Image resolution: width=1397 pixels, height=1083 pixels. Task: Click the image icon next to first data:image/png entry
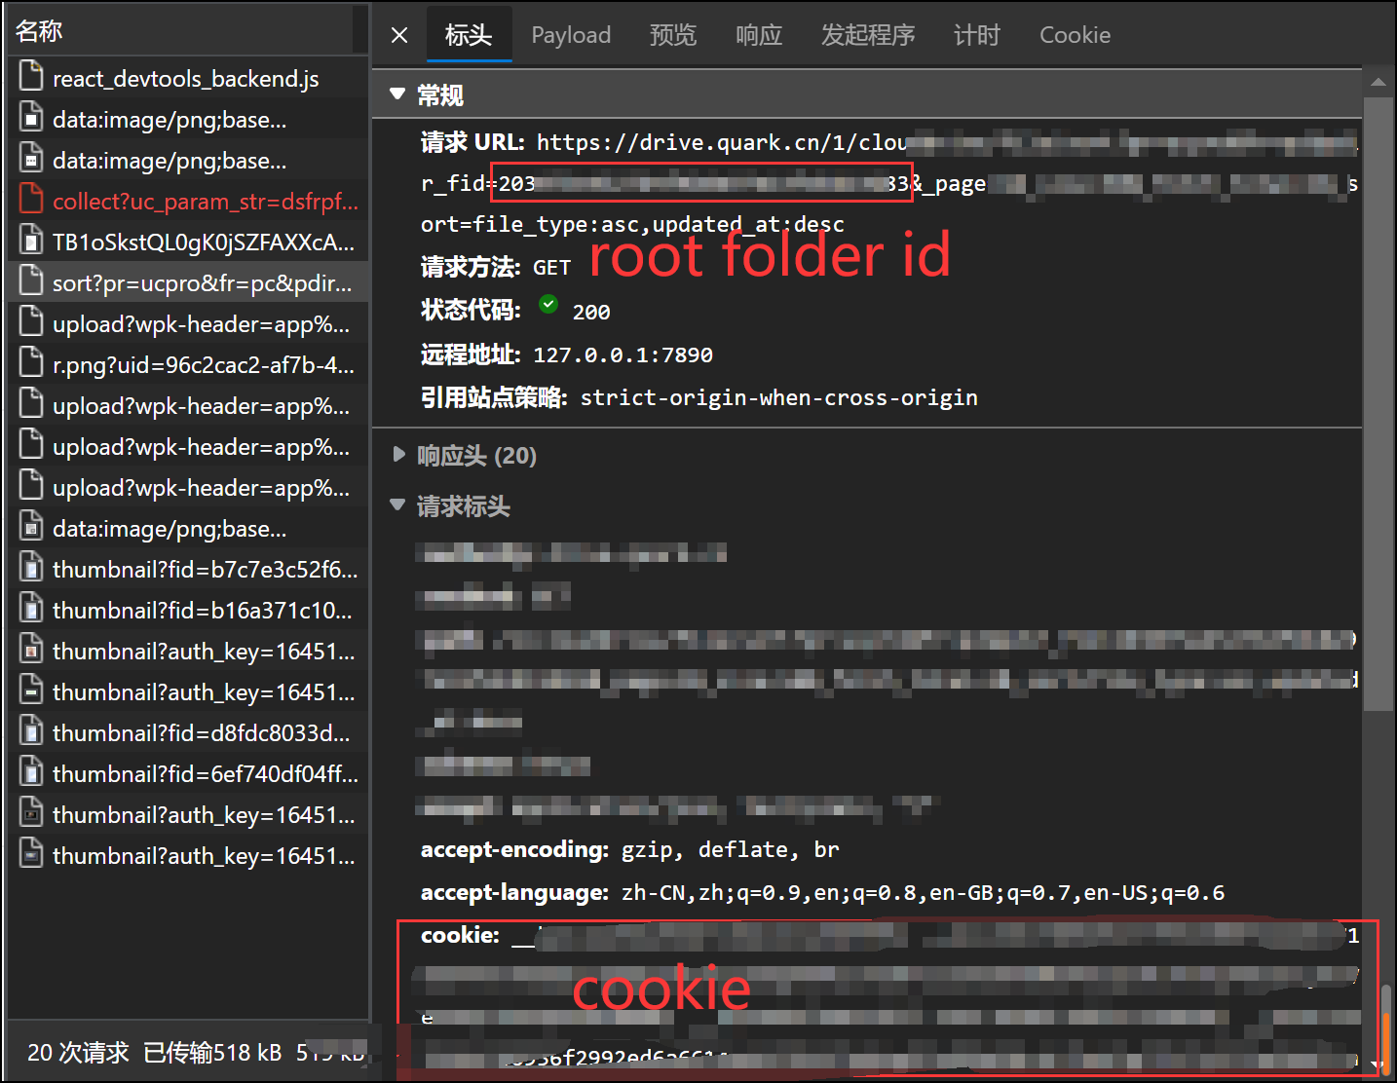pos(31,119)
